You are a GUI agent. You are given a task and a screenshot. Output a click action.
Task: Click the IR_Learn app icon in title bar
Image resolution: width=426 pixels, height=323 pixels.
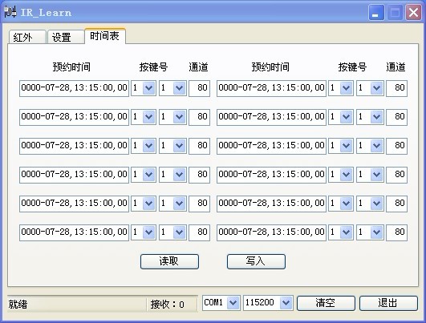point(10,13)
